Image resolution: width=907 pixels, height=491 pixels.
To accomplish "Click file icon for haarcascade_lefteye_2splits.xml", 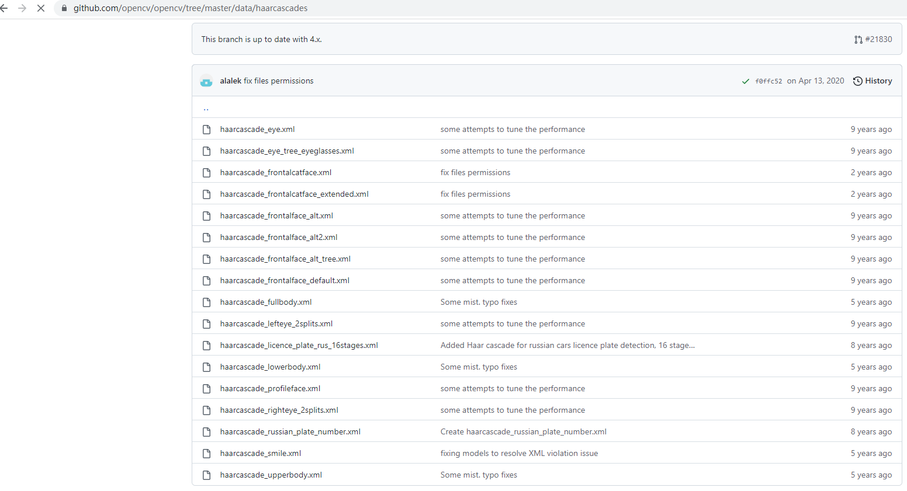I will point(206,324).
